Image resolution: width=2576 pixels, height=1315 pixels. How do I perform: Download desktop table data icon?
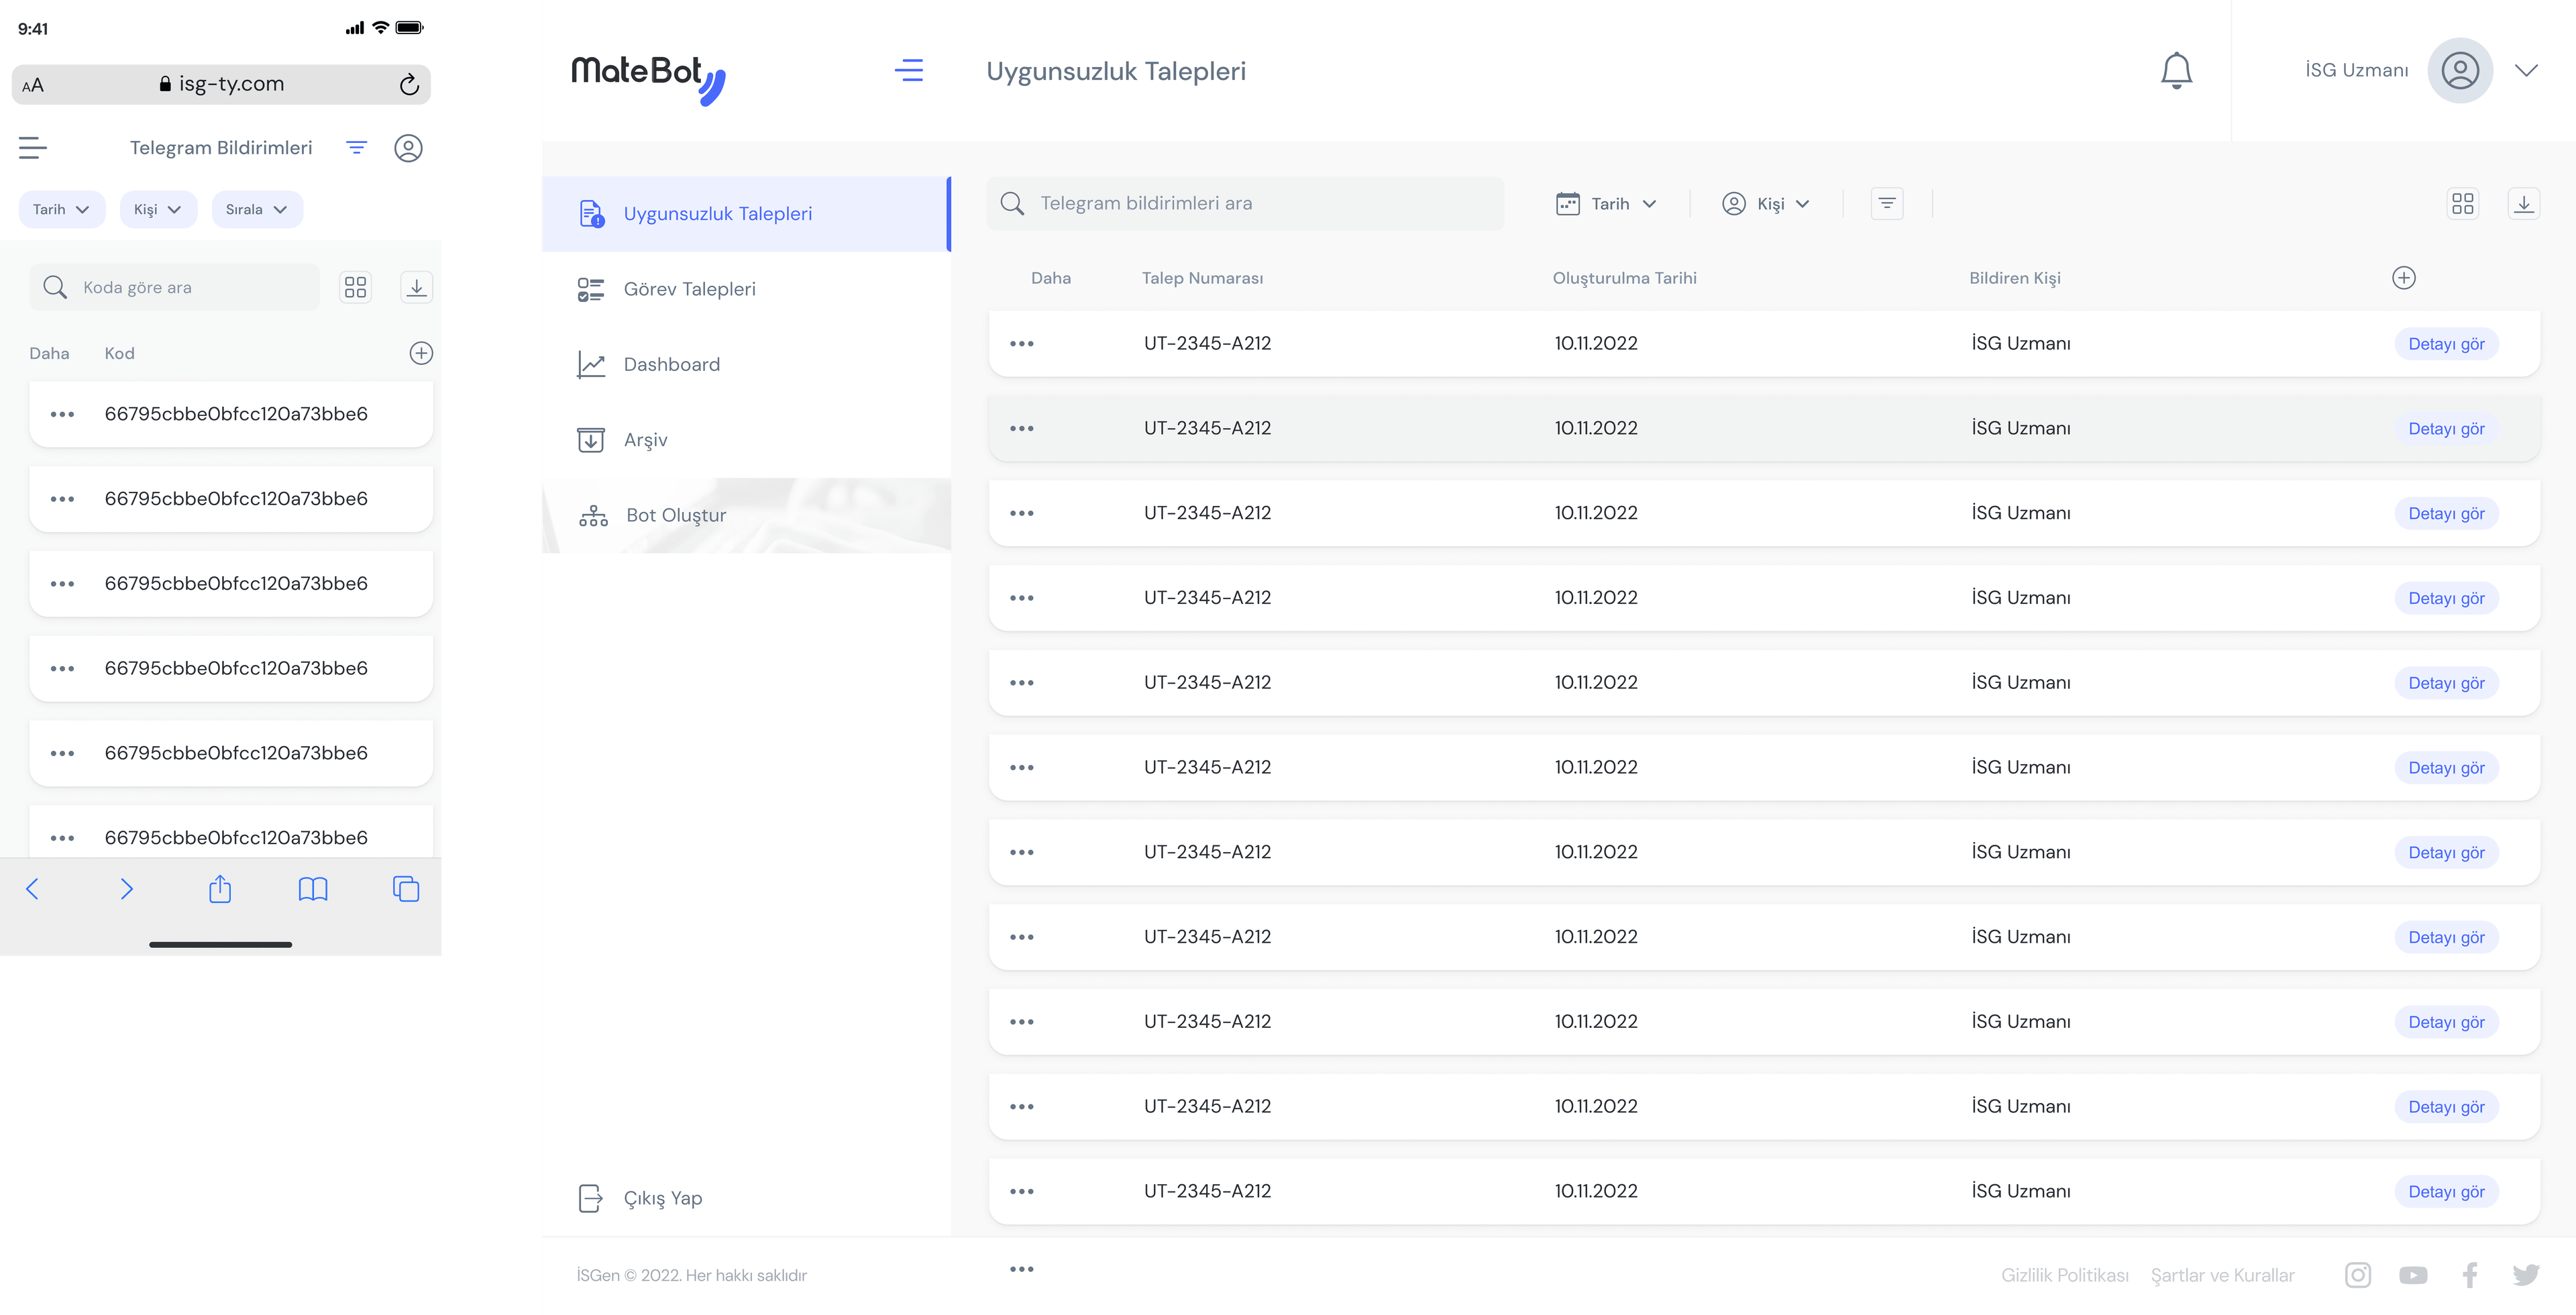(x=2523, y=203)
